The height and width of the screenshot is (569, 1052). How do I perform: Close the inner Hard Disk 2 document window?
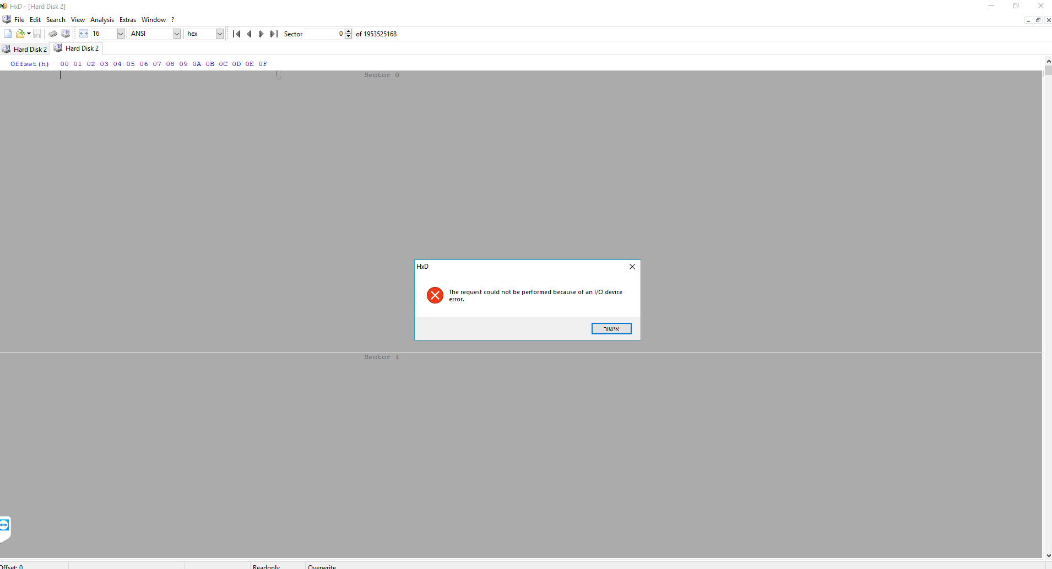[x=1048, y=20]
